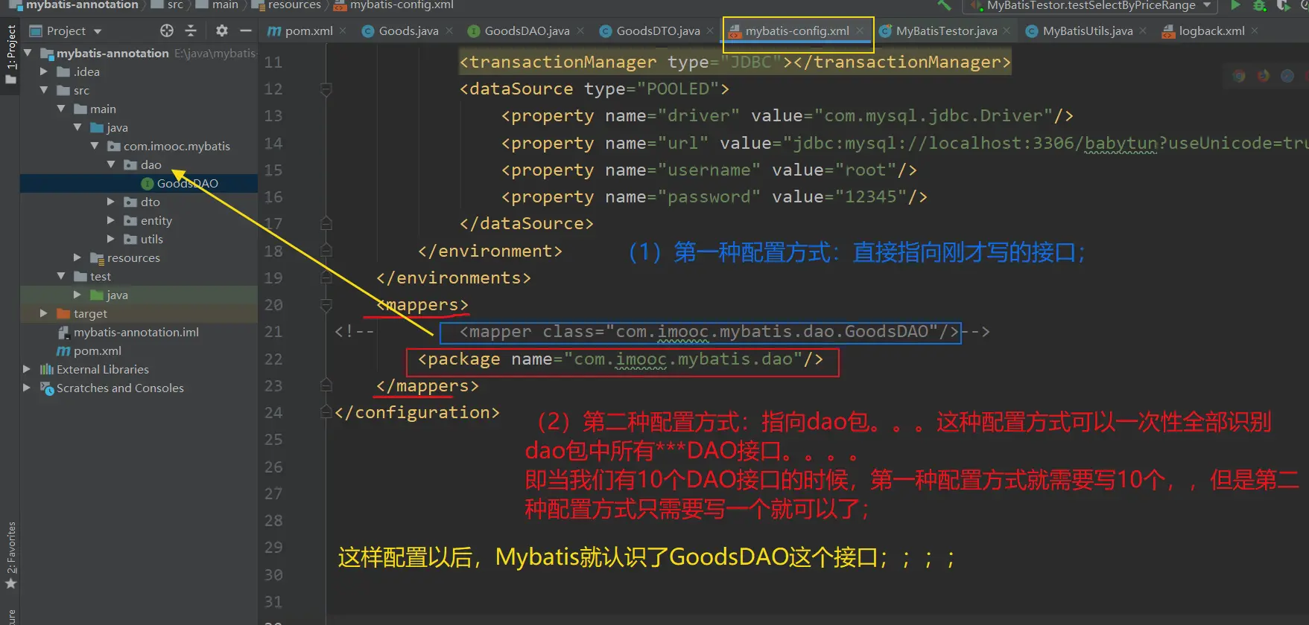Open the Project panel settings gear
Image resolution: width=1309 pixels, height=625 pixels.
[222, 31]
